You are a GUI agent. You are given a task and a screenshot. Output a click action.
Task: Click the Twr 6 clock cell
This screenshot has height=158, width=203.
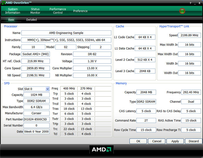pos(69,114)
